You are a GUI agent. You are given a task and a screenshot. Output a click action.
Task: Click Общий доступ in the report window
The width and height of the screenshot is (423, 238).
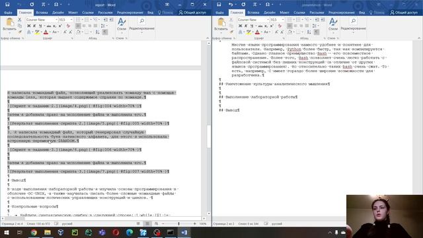pyautogui.click(x=192, y=13)
